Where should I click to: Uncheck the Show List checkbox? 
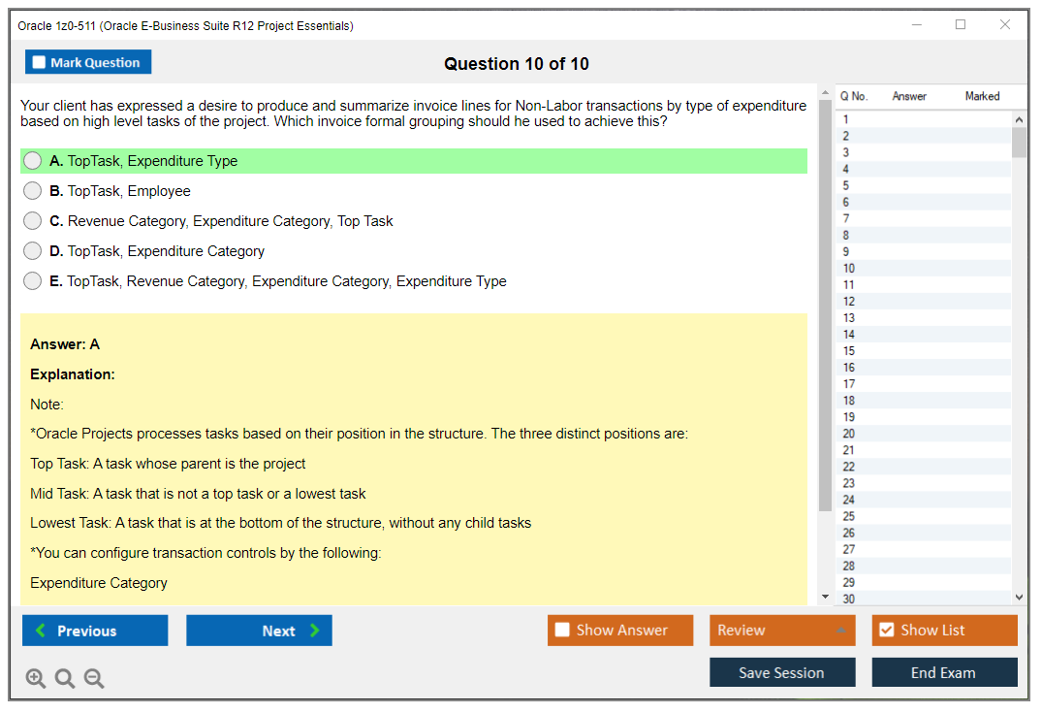[886, 631]
